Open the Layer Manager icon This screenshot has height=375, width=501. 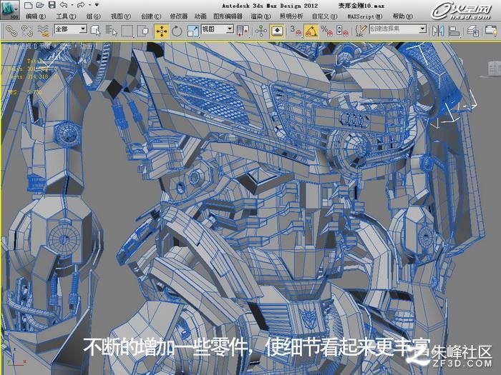(x=473, y=31)
